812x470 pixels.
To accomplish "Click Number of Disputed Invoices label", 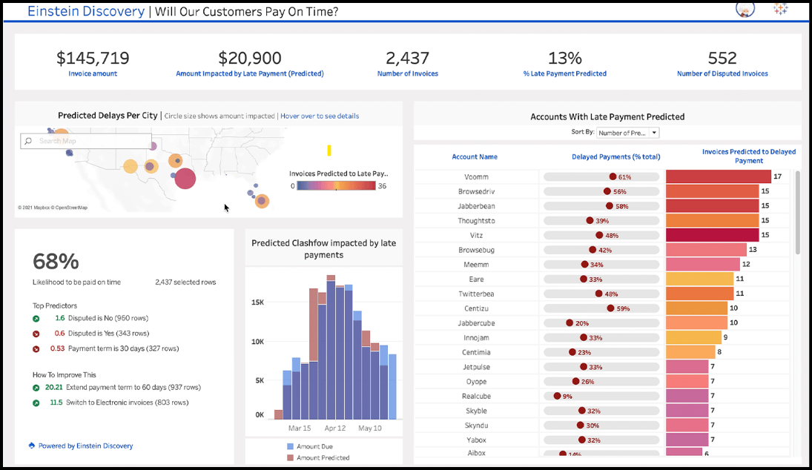I will pos(722,73).
